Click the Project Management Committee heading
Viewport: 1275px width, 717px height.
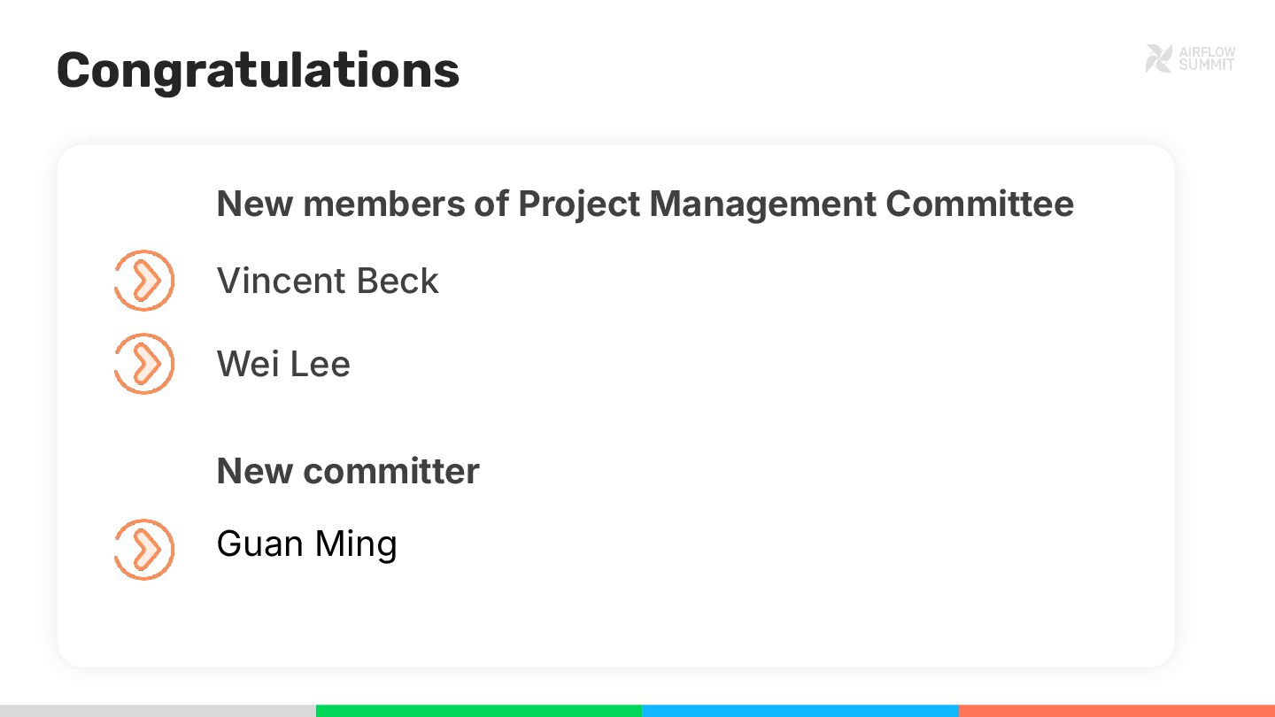645,204
